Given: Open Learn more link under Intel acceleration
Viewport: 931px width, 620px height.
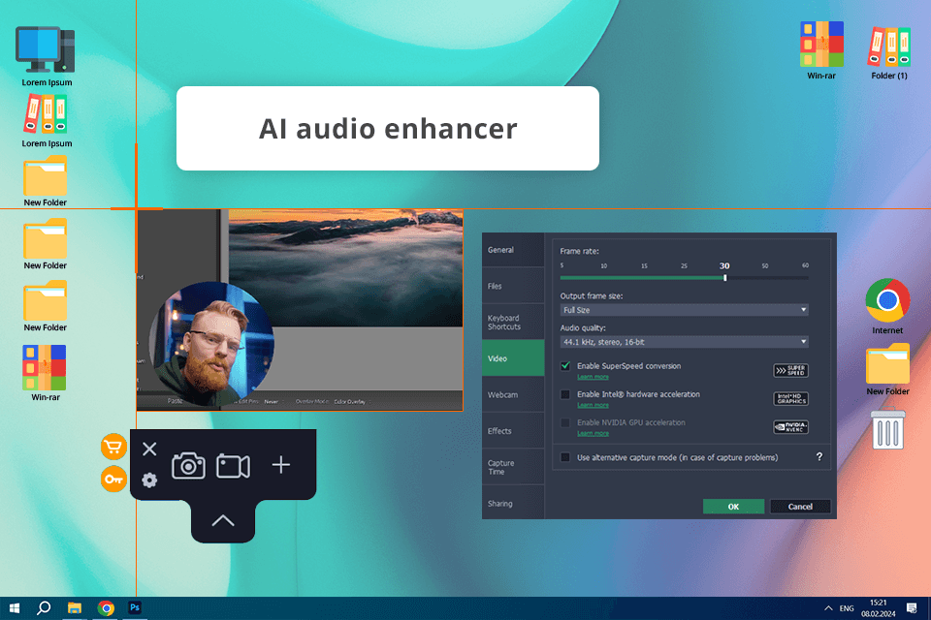Looking at the screenshot, I should coord(593,405).
